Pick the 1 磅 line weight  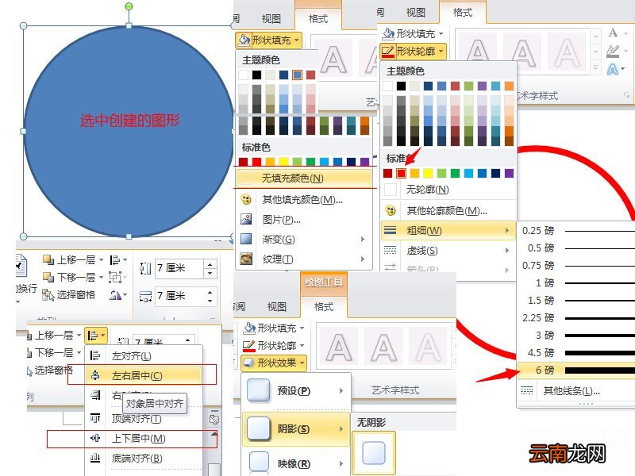pyautogui.click(x=577, y=283)
